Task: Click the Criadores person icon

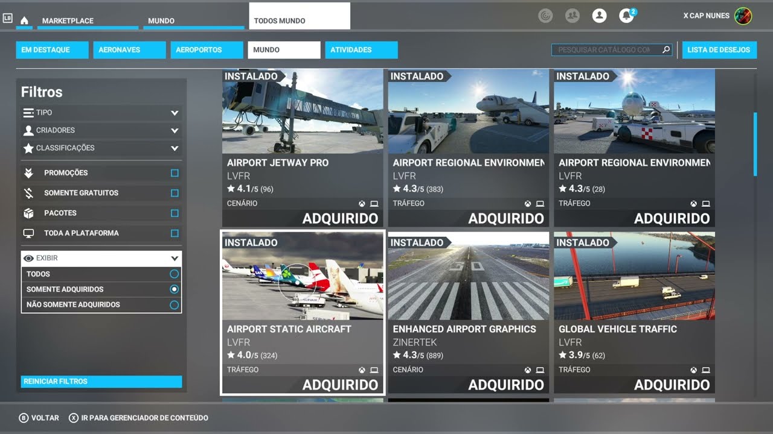Action: (28, 130)
